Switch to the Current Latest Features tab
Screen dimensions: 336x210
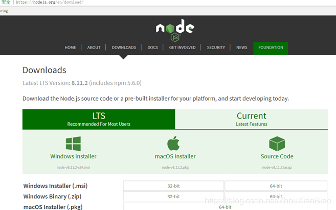tap(252, 119)
